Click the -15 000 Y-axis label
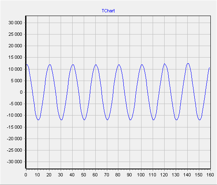Screen dimensions: 217x185 coord(14,127)
